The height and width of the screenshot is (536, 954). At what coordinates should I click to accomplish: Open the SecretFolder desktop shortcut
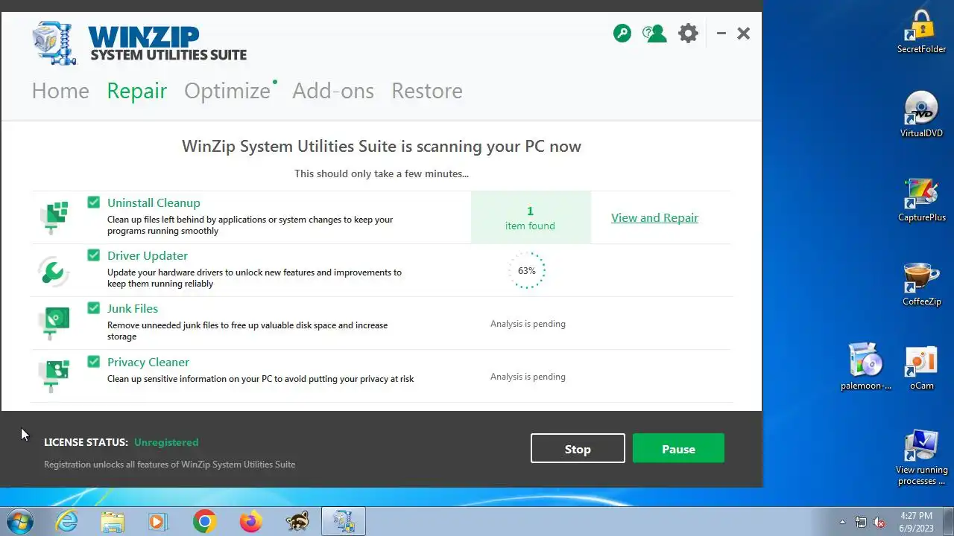click(x=921, y=32)
